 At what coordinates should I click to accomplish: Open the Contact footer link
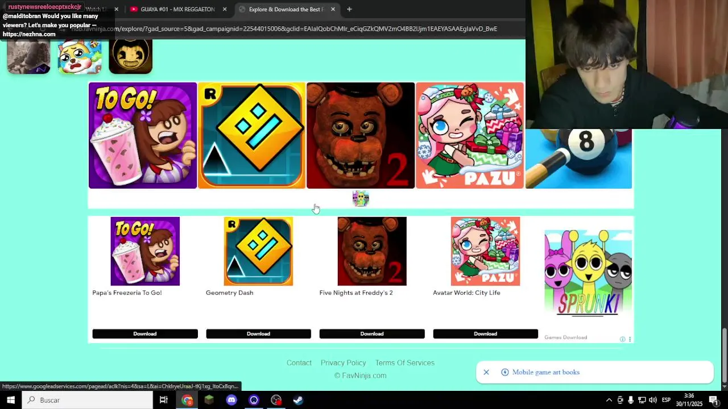[x=299, y=363]
